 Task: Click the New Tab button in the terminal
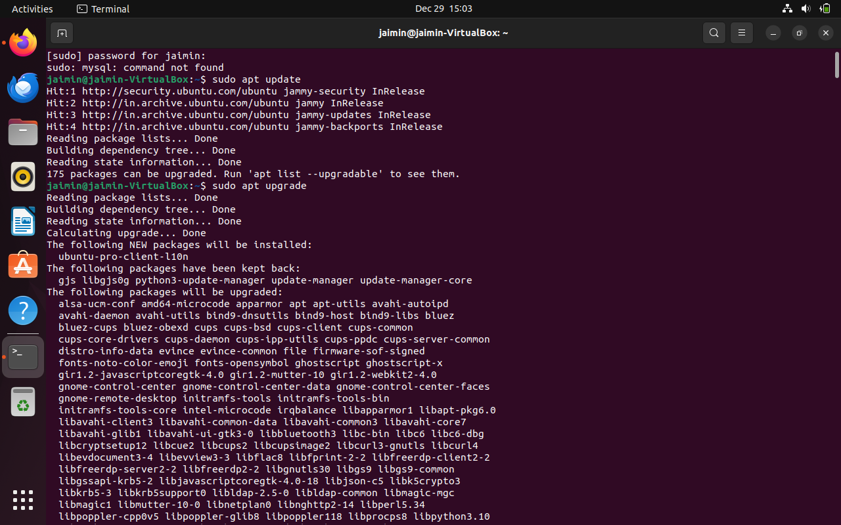(62, 33)
